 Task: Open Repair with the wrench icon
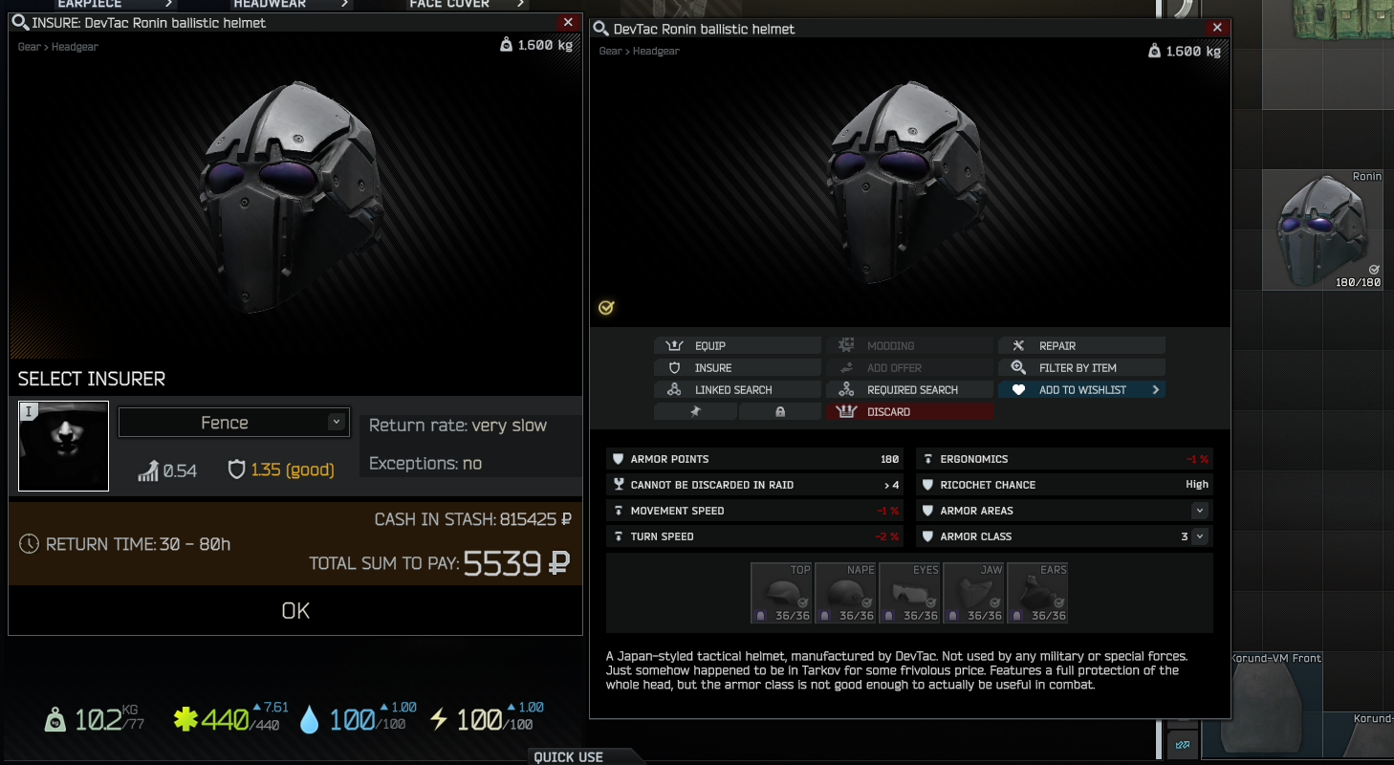pos(1018,345)
